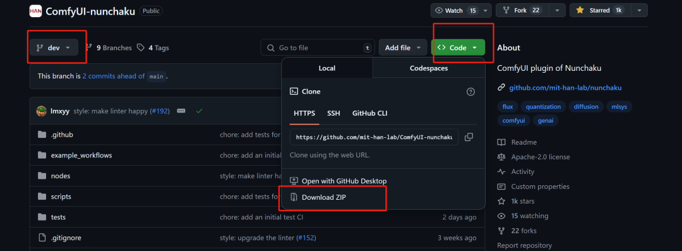Open the Activity link
The width and height of the screenshot is (682, 251).
pyautogui.click(x=523, y=172)
